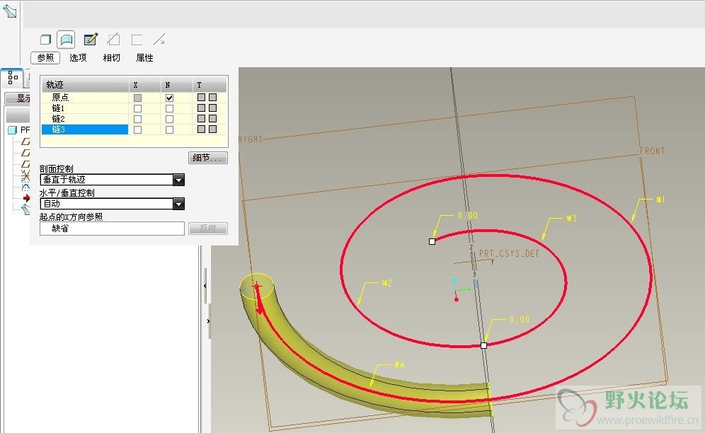The height and width of the screenshot is (433, 705).
Task: Select the sweep as solid icon
Action: 45,40
